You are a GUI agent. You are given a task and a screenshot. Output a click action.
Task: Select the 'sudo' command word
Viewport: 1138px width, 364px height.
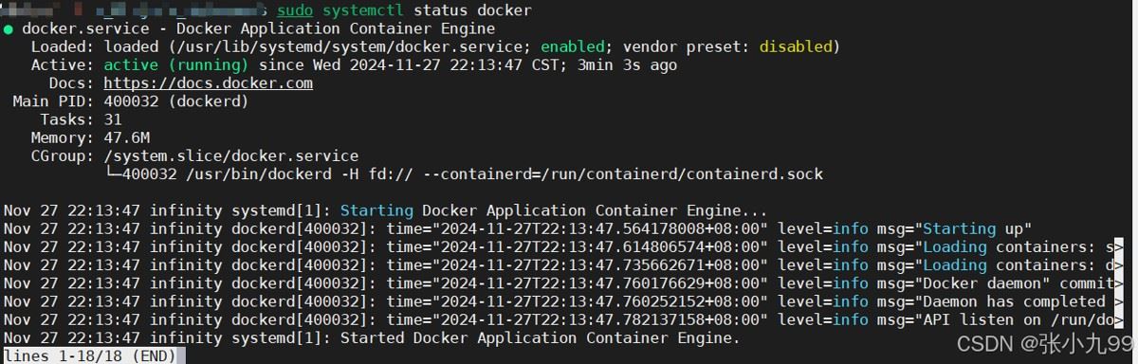click(x=295, y=10)
